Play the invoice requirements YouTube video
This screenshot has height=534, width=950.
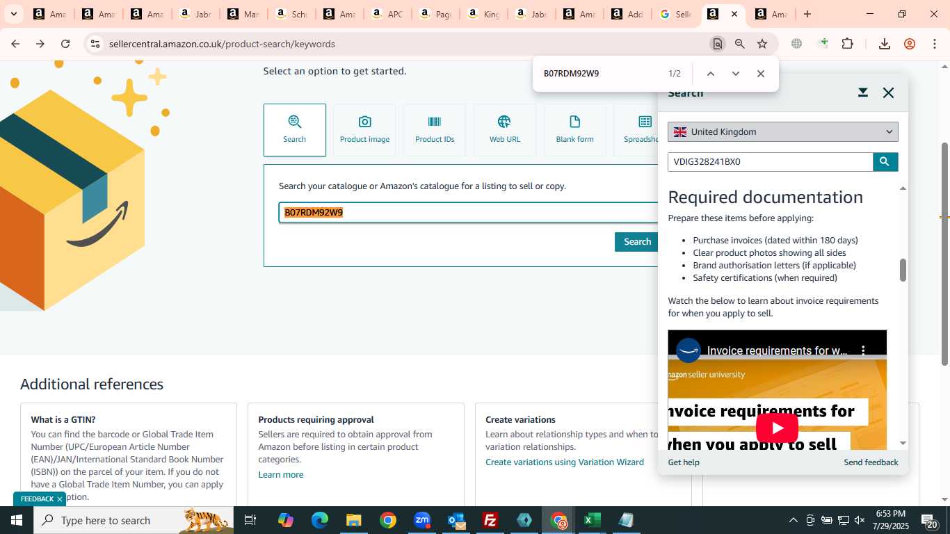[777, 428]
